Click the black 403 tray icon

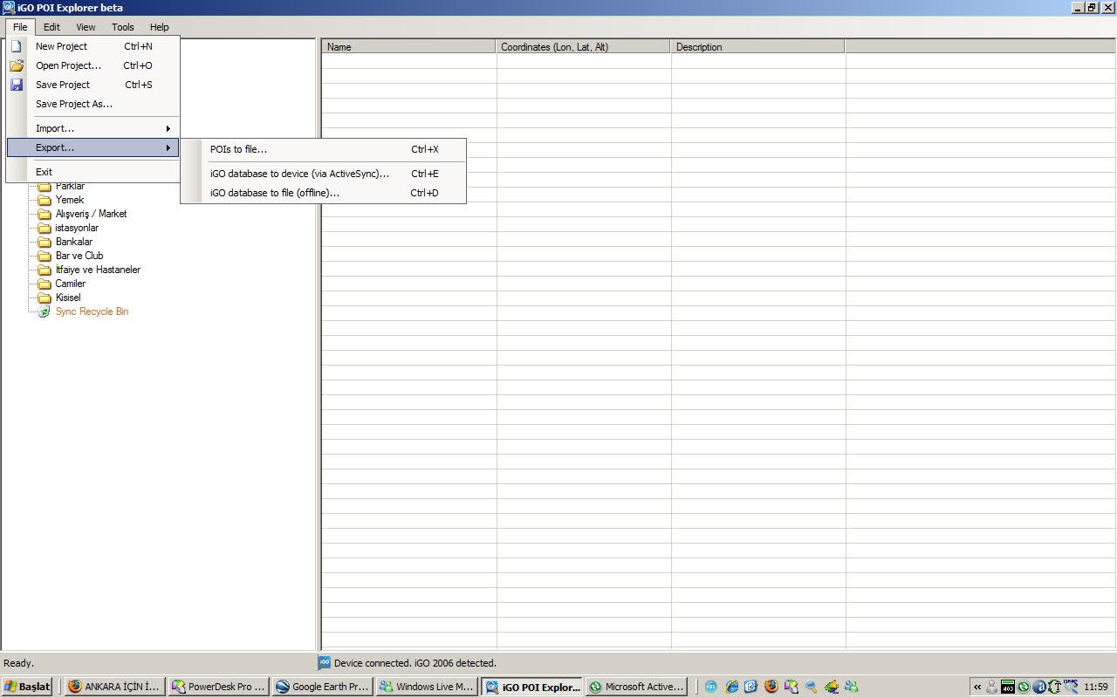coord(1008,687)
